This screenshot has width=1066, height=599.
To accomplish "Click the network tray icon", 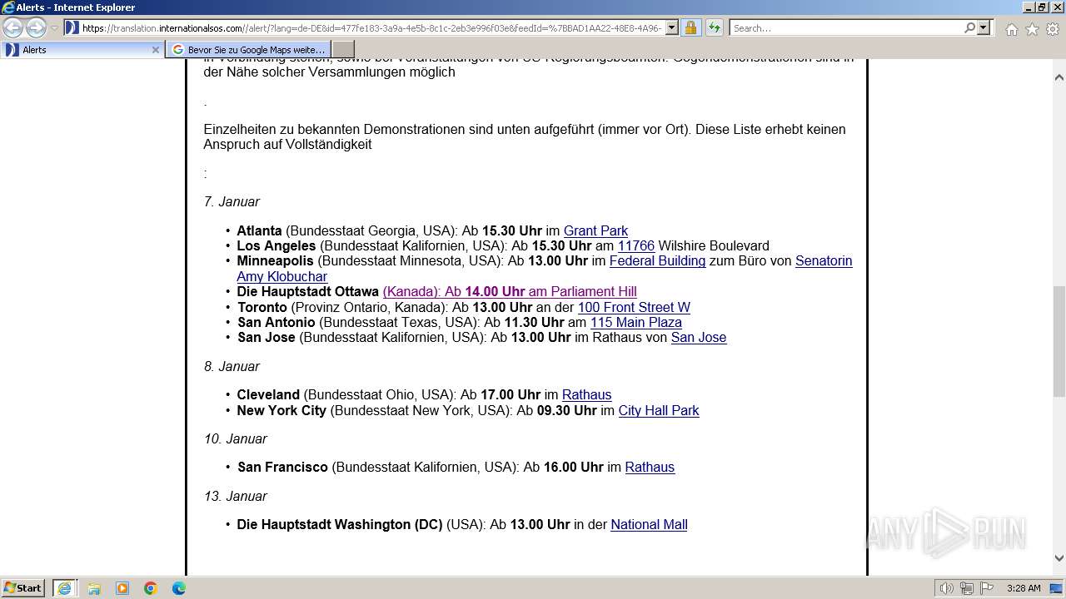I will (x=967, y=588).
